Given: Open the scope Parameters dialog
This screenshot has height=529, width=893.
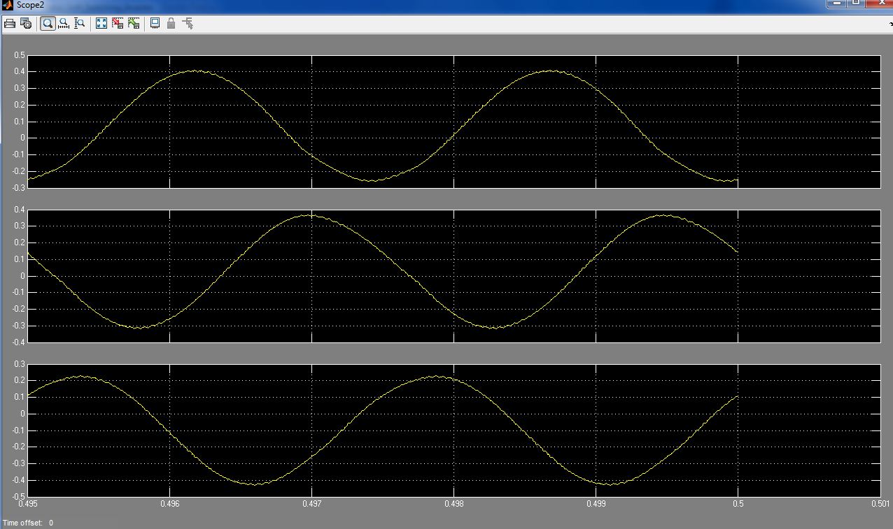Looking at the screenshot, I should (x=25, y=23).
